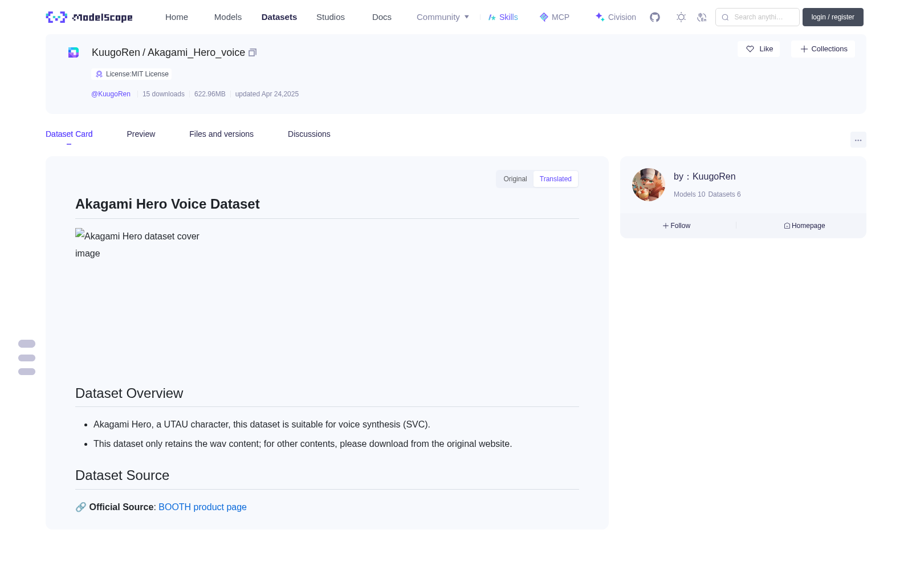The image size is (912, 570).
Task: Click the "Dataset Overview" heading
Action: (129, 393)
